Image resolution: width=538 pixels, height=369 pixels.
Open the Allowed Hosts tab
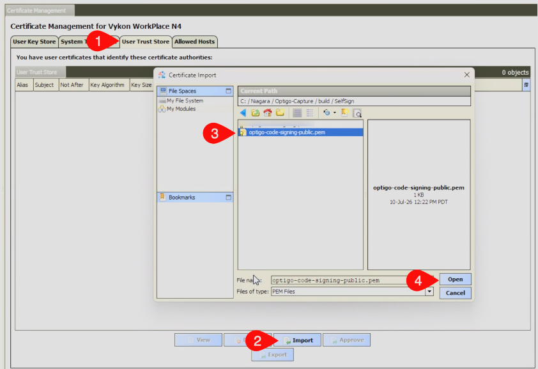click(194, 42)
